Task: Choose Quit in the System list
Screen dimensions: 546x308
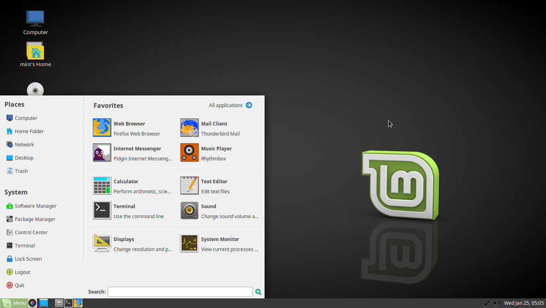Action: (x=15, y=285)
